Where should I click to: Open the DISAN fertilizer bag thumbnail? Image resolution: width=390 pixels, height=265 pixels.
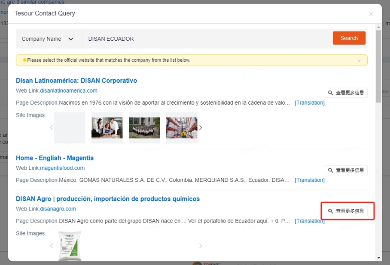pos(70,246)
